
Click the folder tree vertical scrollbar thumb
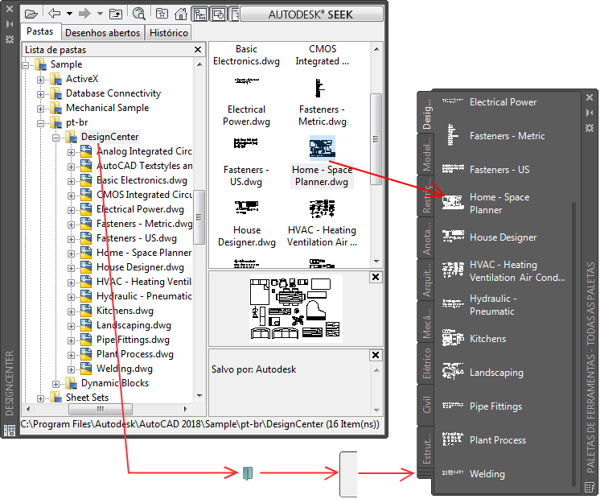tap(199, 217)
